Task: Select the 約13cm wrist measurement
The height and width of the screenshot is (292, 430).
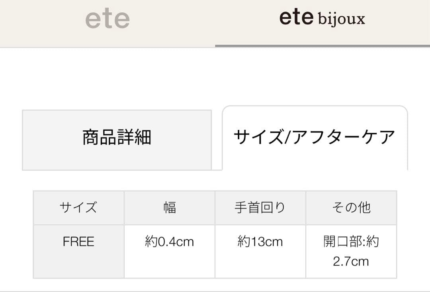Action: pos(260,241)
